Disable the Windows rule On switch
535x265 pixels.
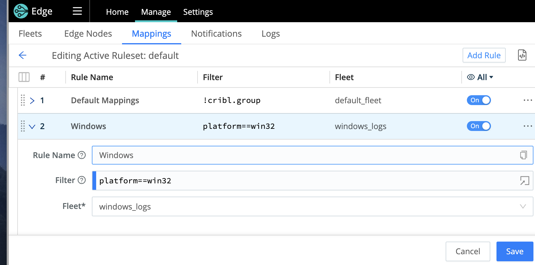[x=479, y=126]
